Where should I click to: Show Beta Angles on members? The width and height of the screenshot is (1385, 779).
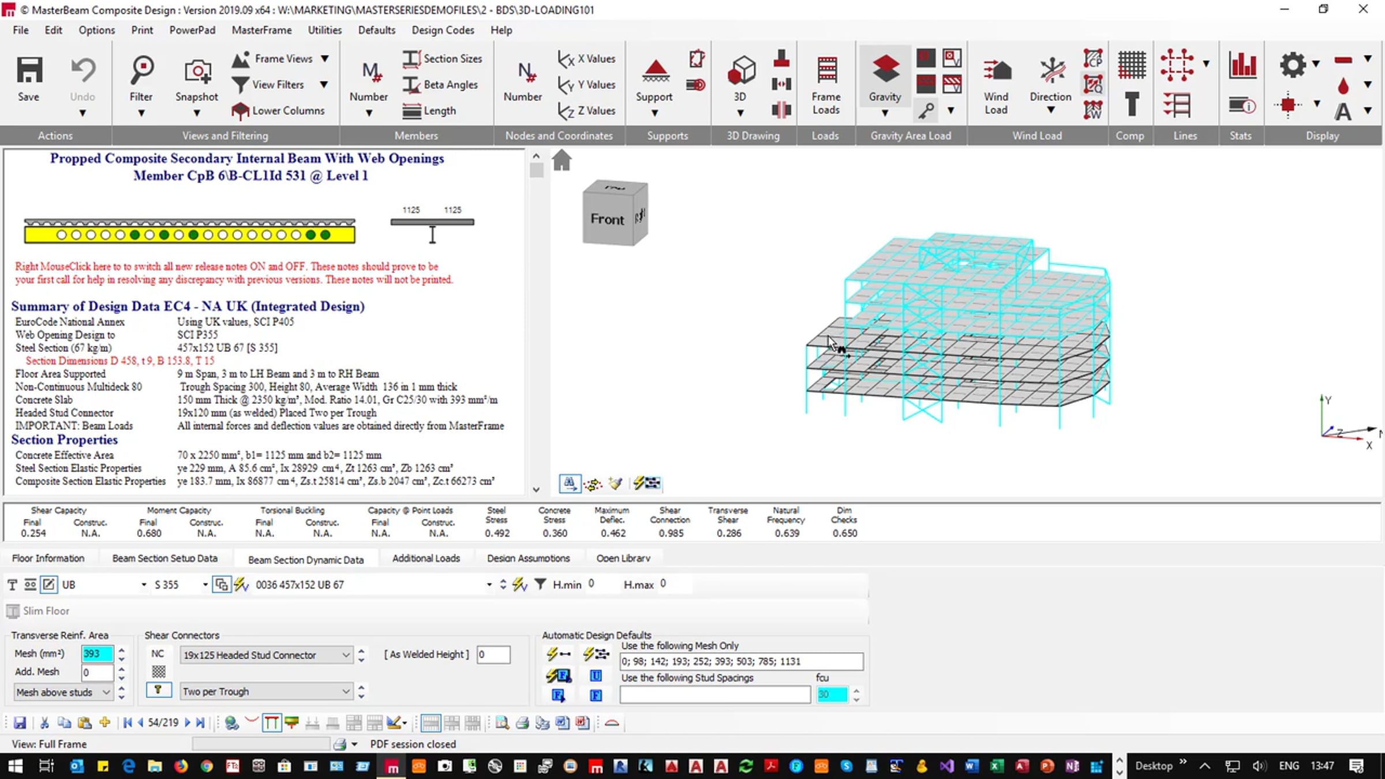tap(440, 84)
